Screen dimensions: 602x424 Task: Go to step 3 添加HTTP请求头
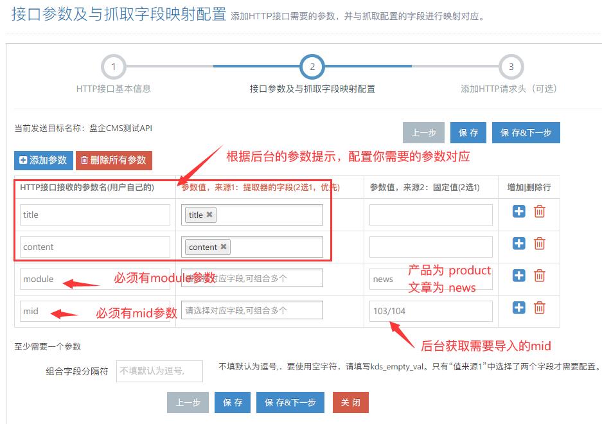click(x=511, y=67)
